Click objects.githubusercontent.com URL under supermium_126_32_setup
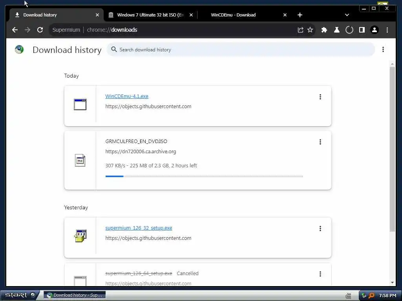Screen dimensions: 402x301 click(148, 238)
